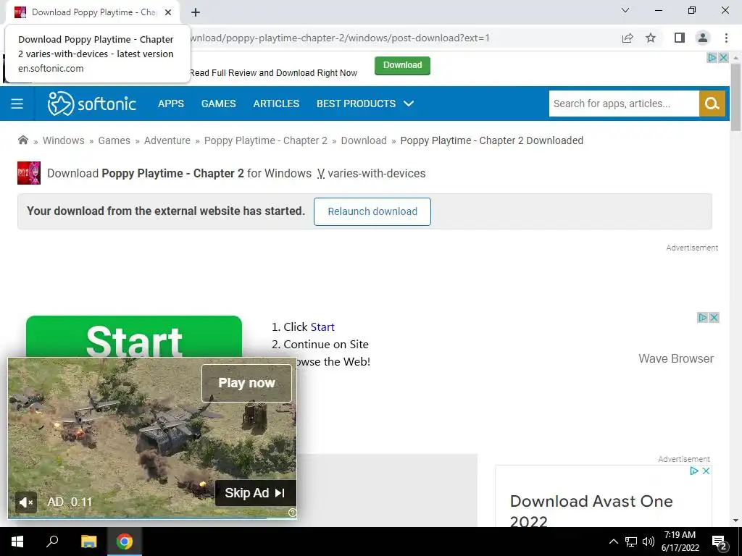Open the volume tray icon
Viewport: 742px width, 556px height.
(649, 542)
